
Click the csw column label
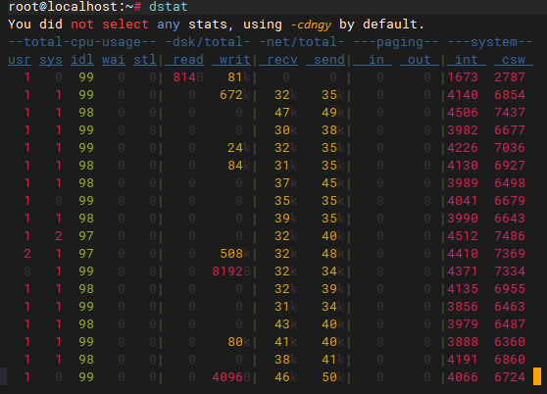pyautogui.click(x=514, y=60)
